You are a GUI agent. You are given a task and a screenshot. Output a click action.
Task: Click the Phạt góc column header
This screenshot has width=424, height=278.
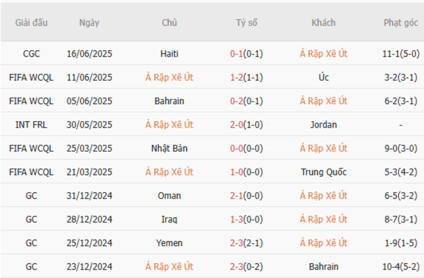tap(401, 23)
